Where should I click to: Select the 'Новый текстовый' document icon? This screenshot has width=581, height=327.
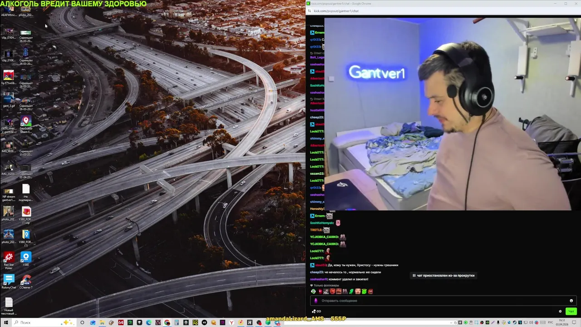9,306
